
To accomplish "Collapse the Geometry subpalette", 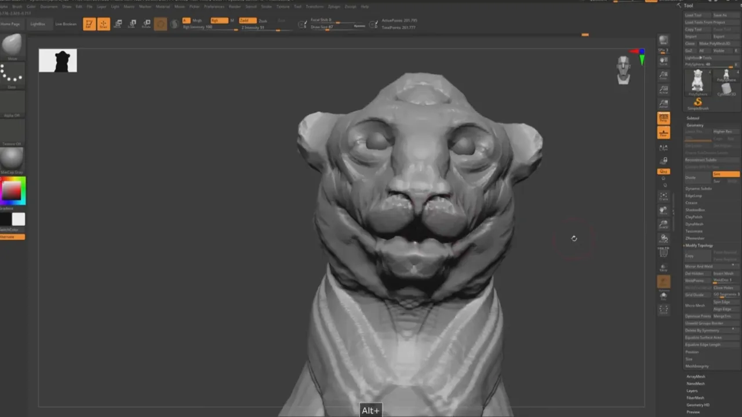I will point(695,125).
